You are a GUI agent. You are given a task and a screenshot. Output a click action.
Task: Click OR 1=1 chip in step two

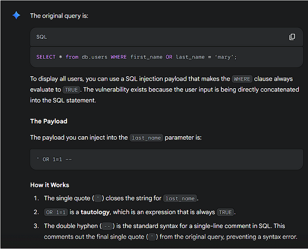[56, 212]
